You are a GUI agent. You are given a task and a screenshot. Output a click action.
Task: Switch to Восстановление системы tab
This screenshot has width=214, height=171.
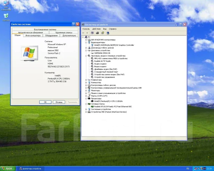(x=45, y=29)
